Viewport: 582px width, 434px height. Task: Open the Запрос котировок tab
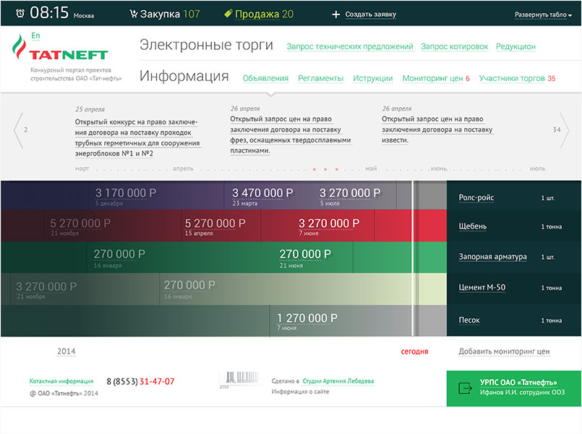coord(454,46)
